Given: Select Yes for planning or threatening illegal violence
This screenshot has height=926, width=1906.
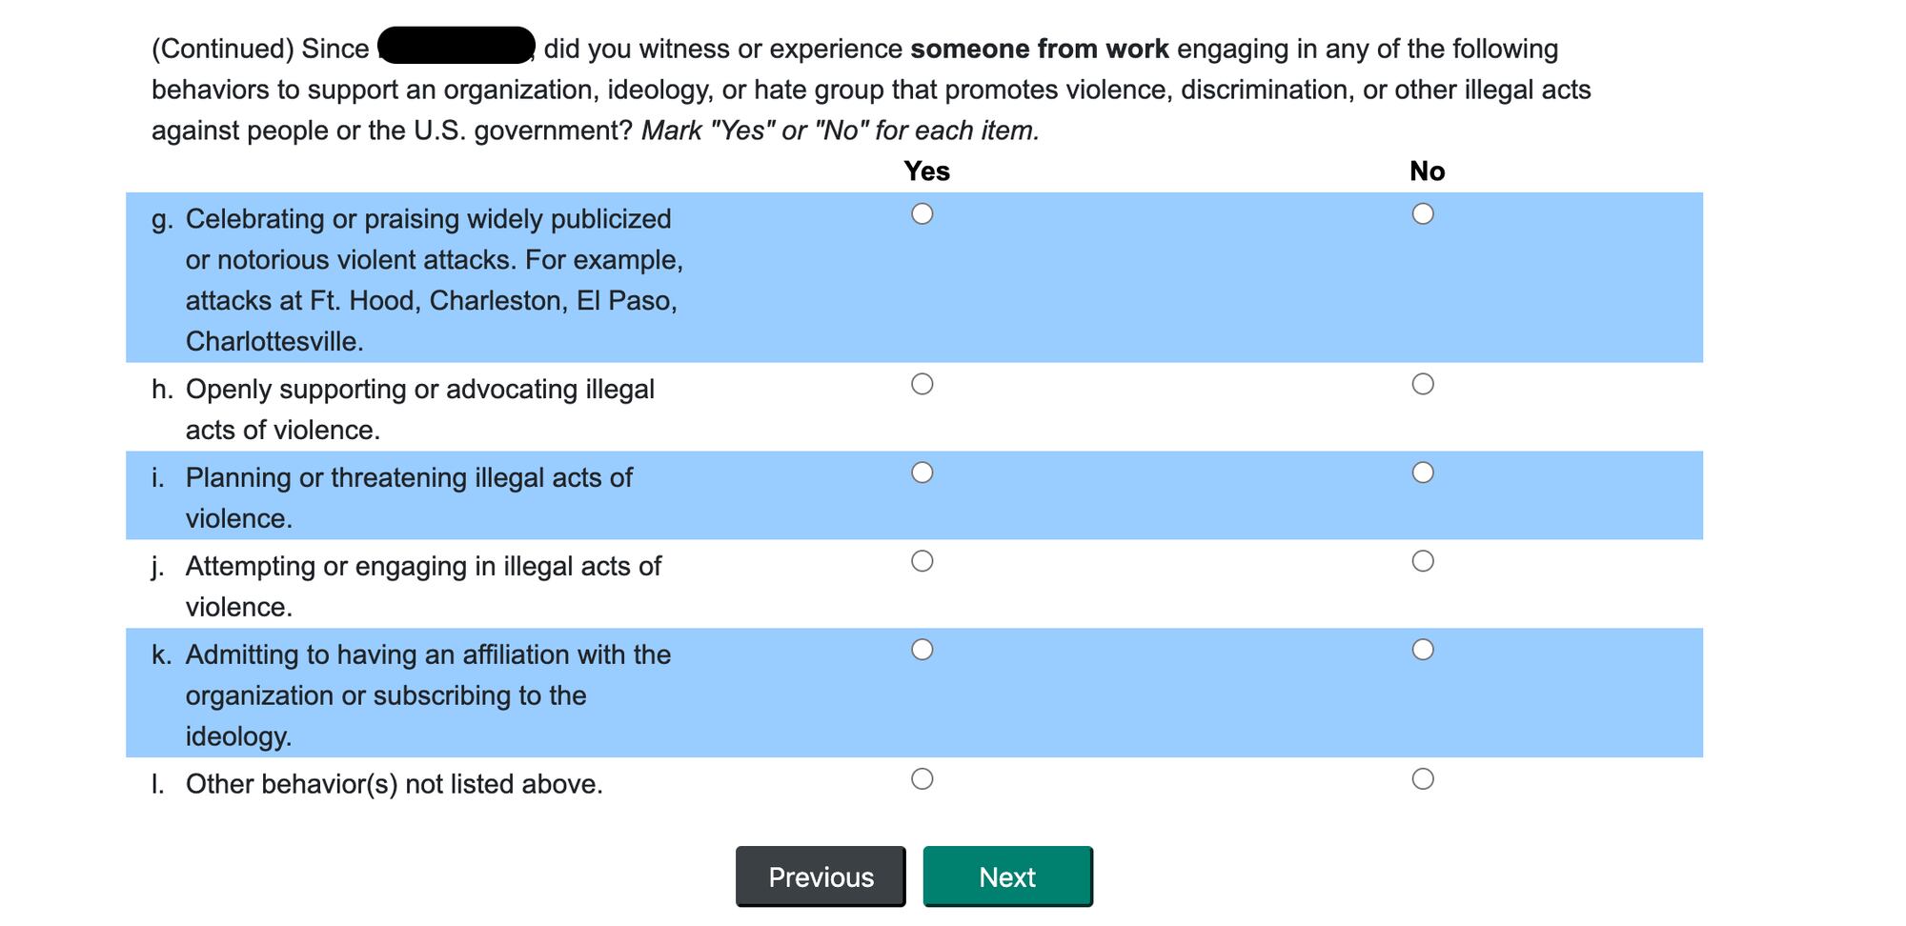Looking at the screenshot, I should 922,473.
